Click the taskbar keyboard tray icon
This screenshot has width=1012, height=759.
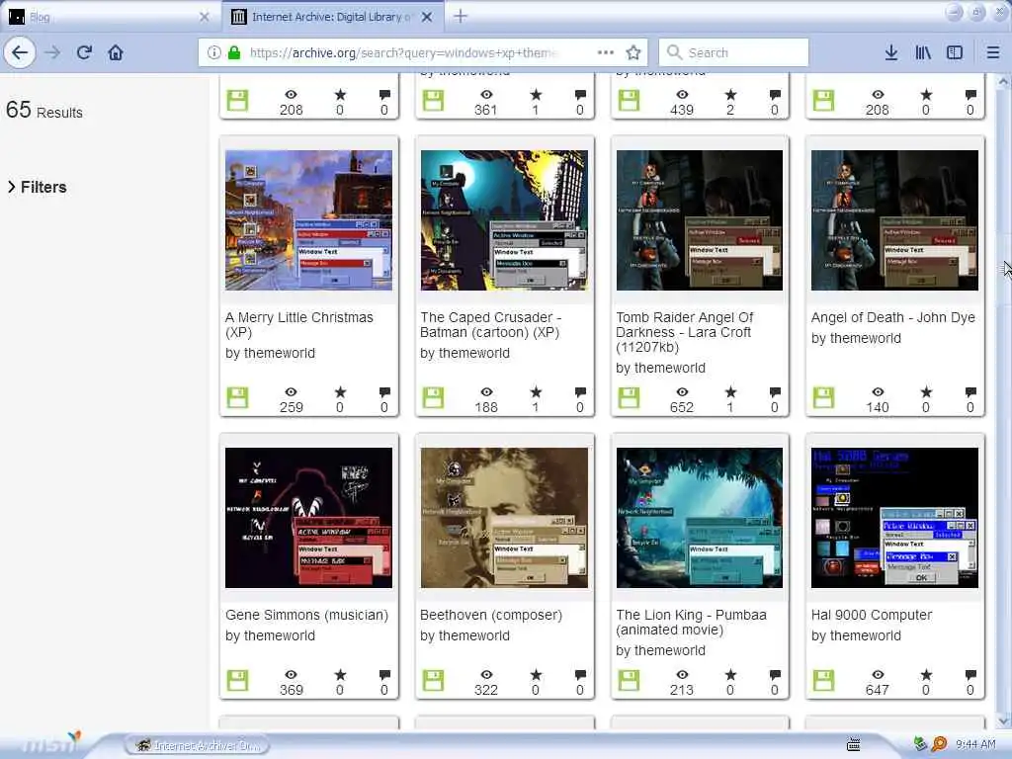pyautogui.click(x=853, y=745)
